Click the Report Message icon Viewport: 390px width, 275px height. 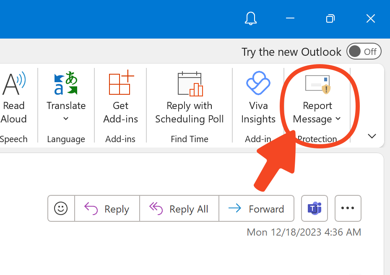(x=317, y=83)
